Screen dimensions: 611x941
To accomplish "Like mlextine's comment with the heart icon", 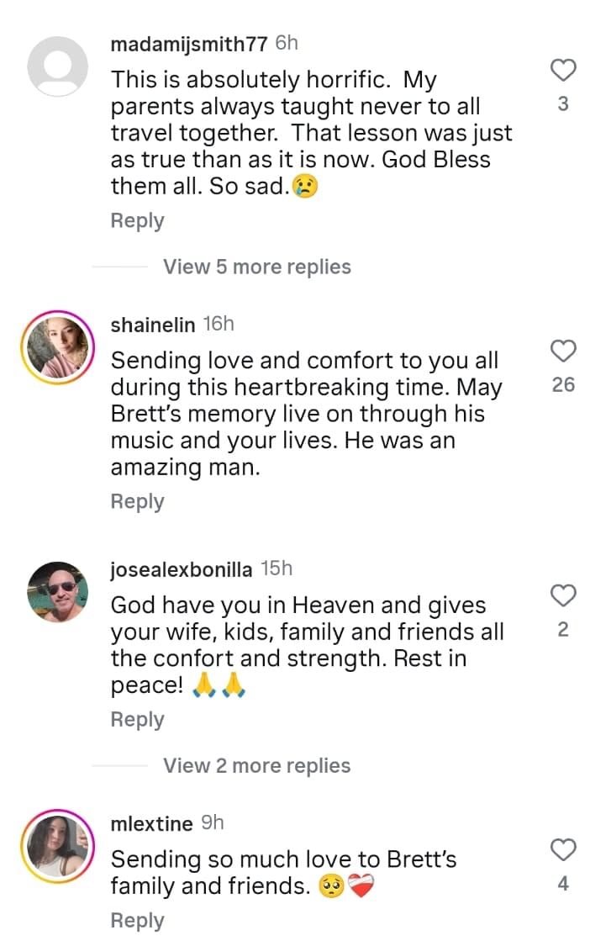I will click(564, 852).
